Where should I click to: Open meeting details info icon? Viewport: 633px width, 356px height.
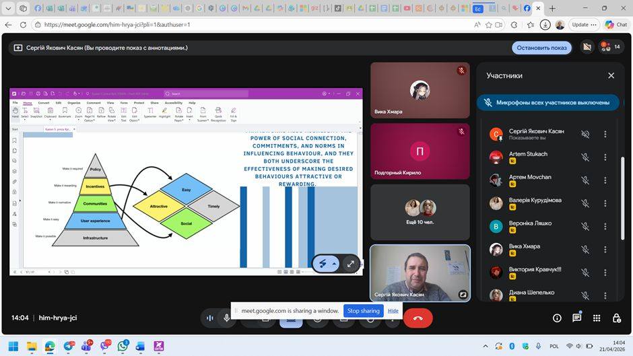[x=557, y=318]
